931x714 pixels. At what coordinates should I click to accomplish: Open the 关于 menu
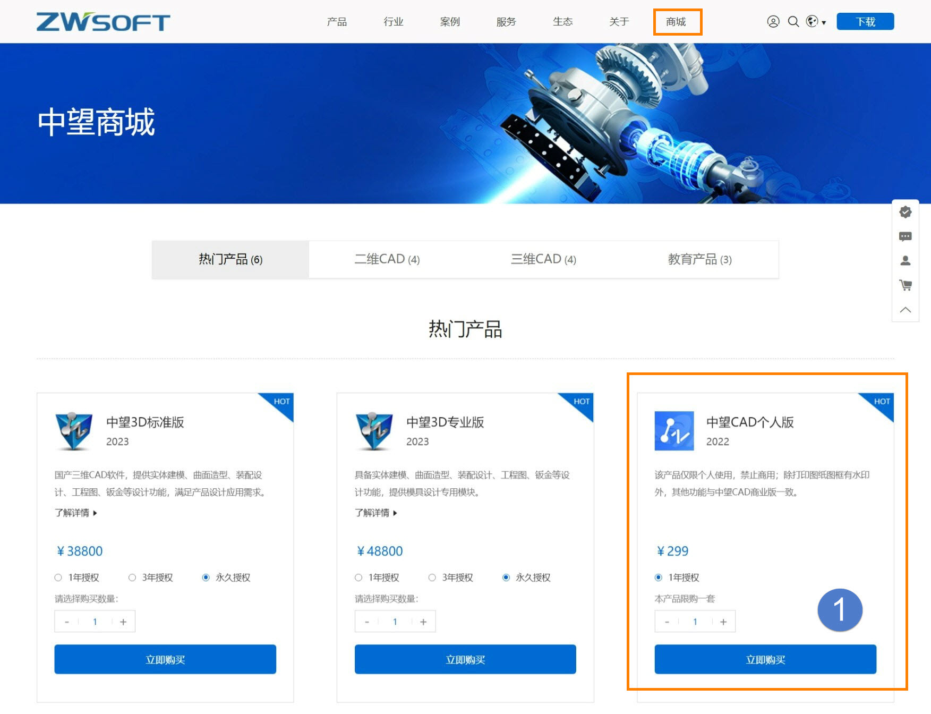pos(619,22)
